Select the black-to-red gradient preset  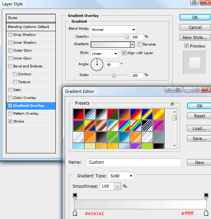click(78, 114)
